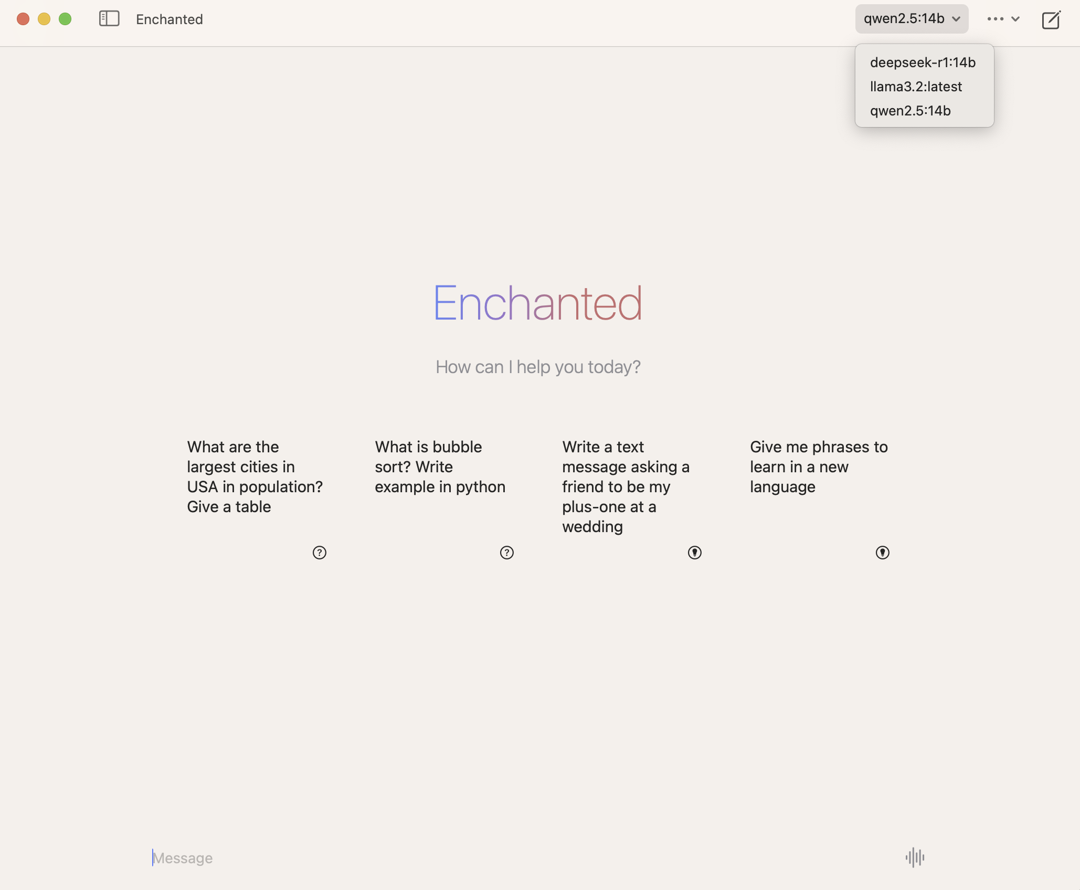
Task: Click the microphone/audio waveform icon
Action: click(915, 857)
